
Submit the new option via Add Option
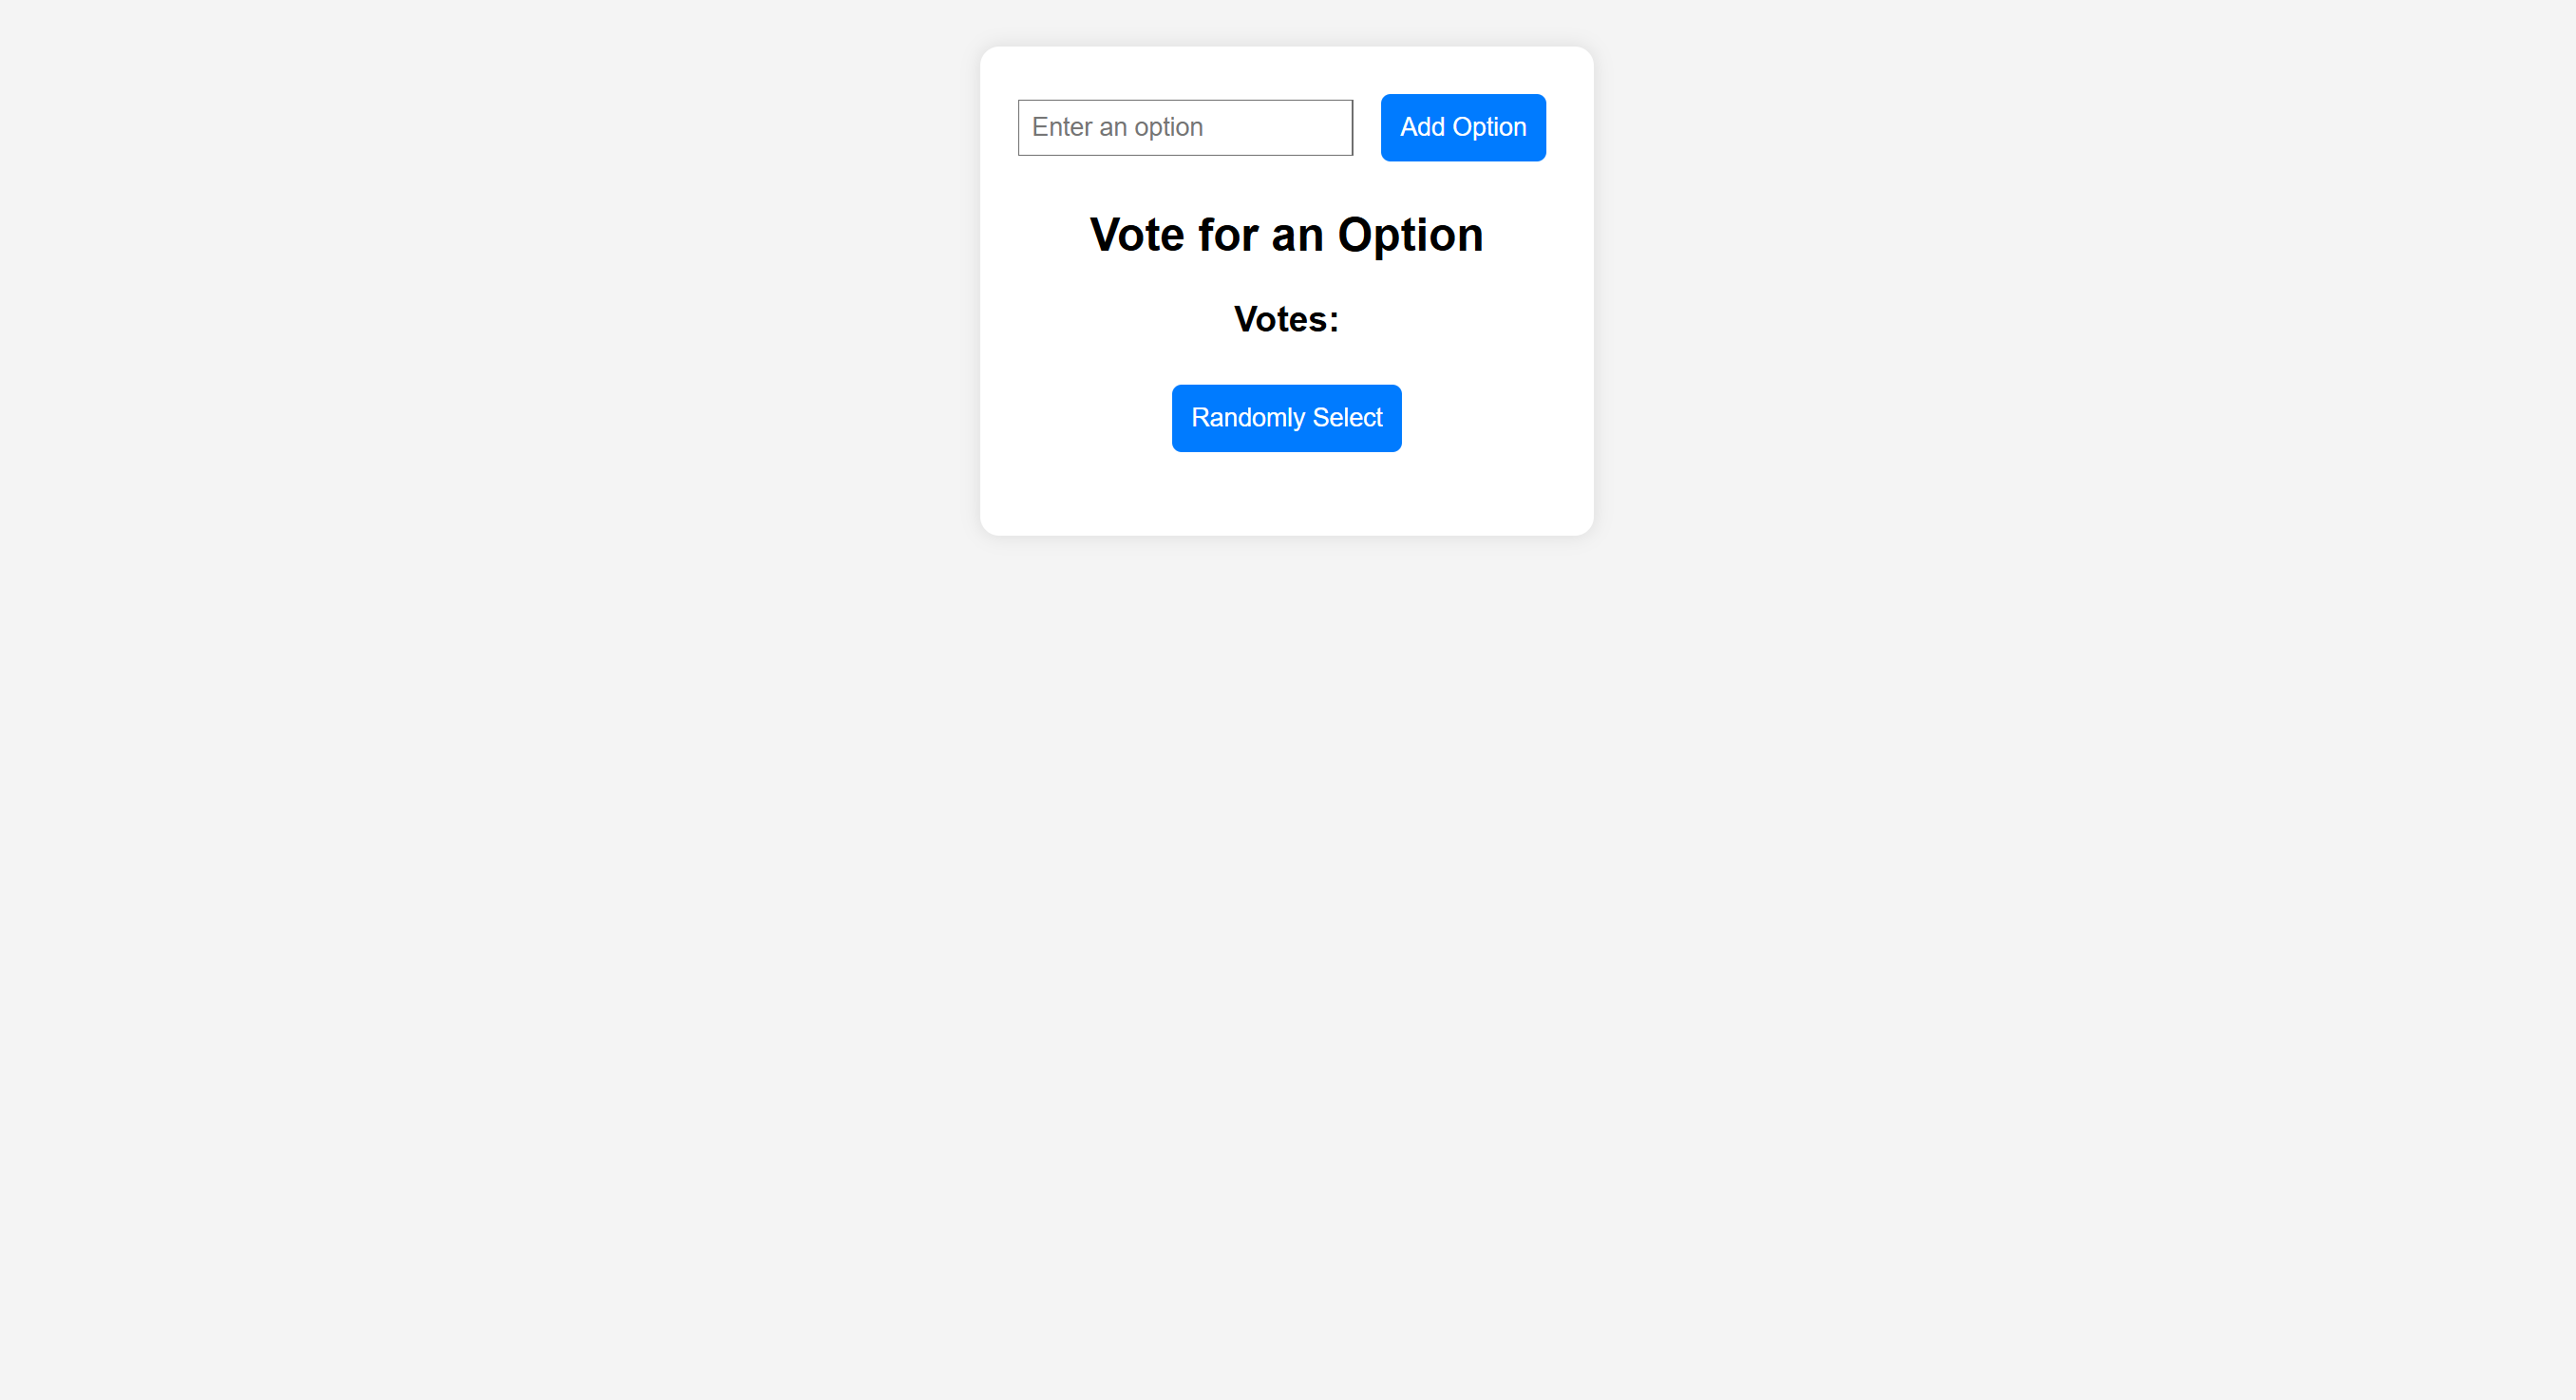coord(1462,127)
